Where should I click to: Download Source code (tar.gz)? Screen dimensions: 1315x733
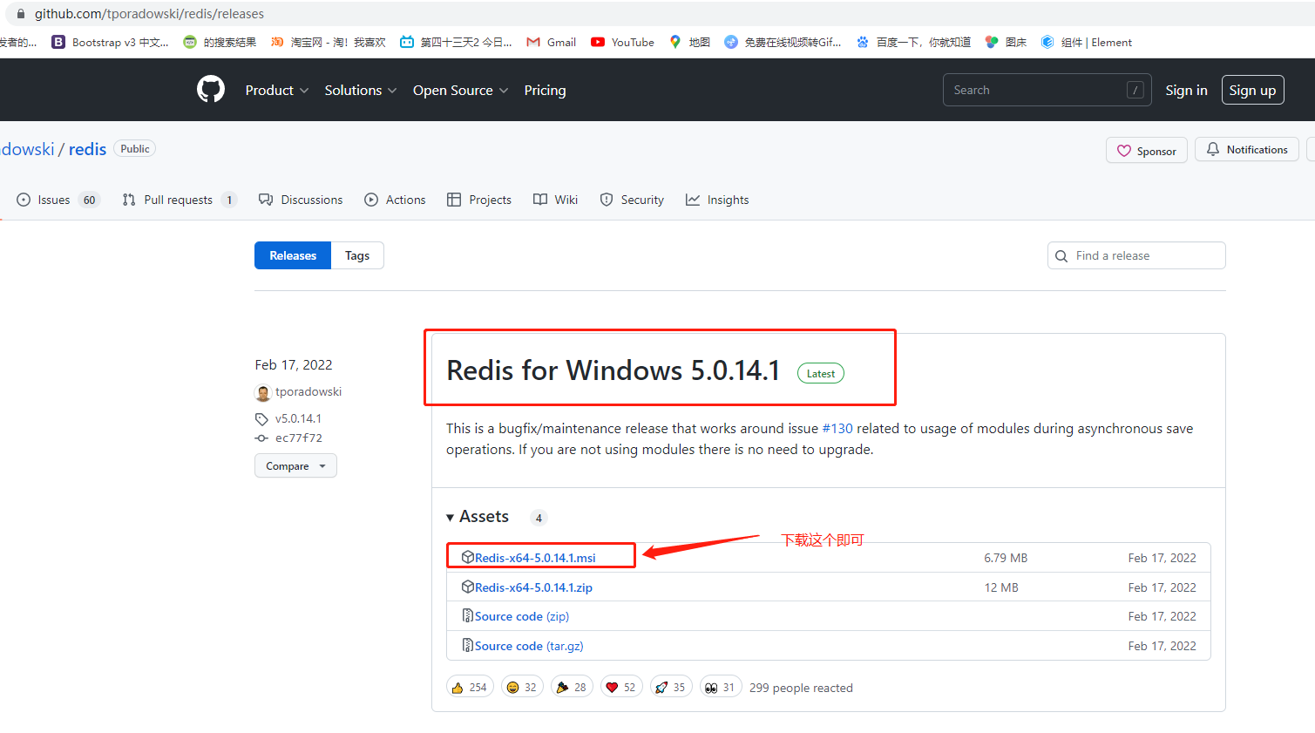click(x=529, y=646)
